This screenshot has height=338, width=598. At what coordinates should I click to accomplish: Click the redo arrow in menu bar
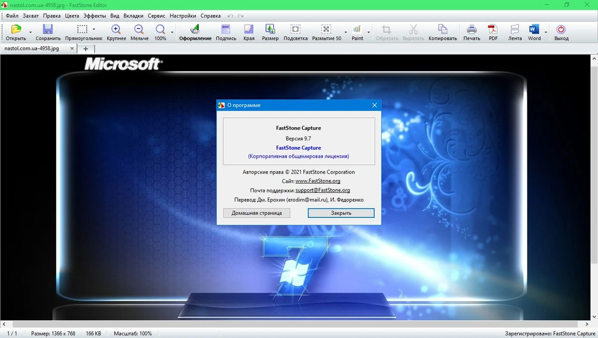(x=240, y=16)
